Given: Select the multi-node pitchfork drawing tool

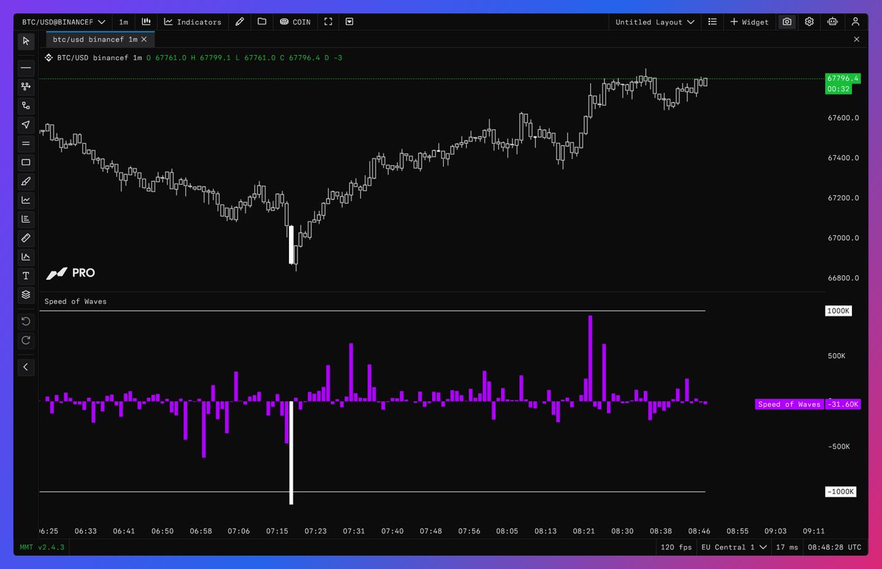Looking at the screenshot, I should click(26, 86).
